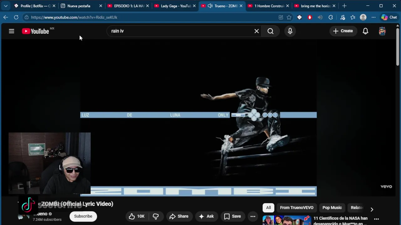The height and width of the screenshot is (225, 401).
Task: Clear the search box with the X
Action: click(x=257, y=31)
